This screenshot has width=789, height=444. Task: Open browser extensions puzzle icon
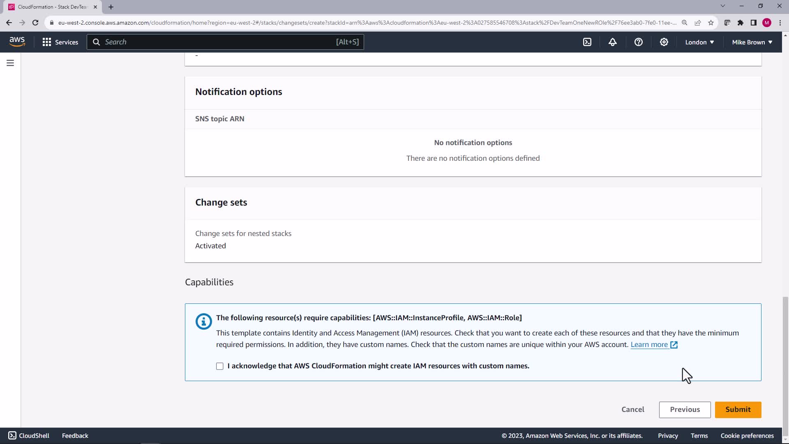741,23
